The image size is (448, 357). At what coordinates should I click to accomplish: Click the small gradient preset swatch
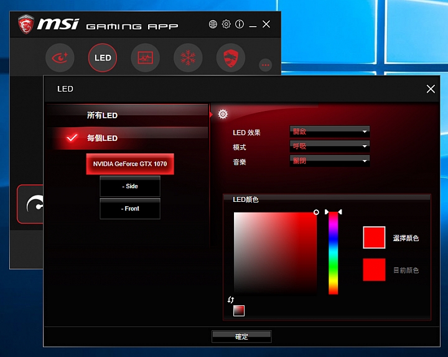click(x=239, y=311)
